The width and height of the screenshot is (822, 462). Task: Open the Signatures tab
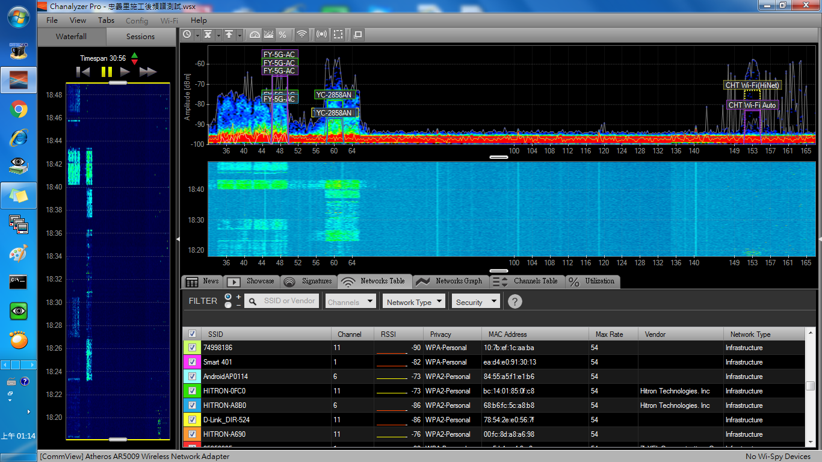(308, 281)
